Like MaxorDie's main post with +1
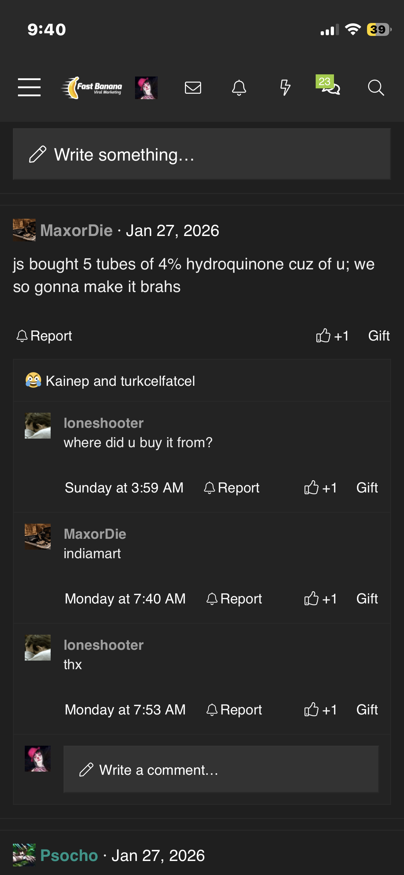This screenshot has width=404, height=875. [332, 336]
